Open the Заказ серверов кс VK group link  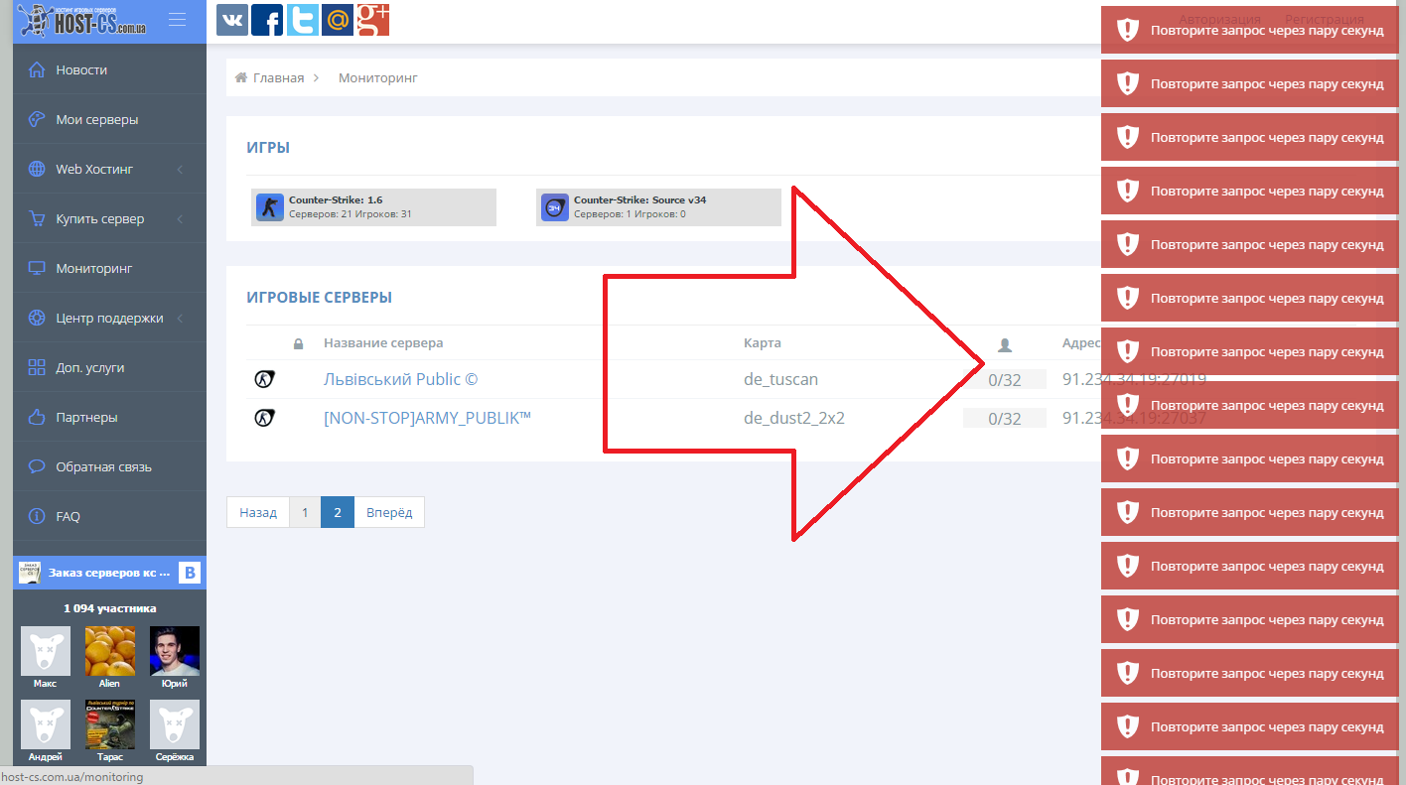tap(108, 573)
